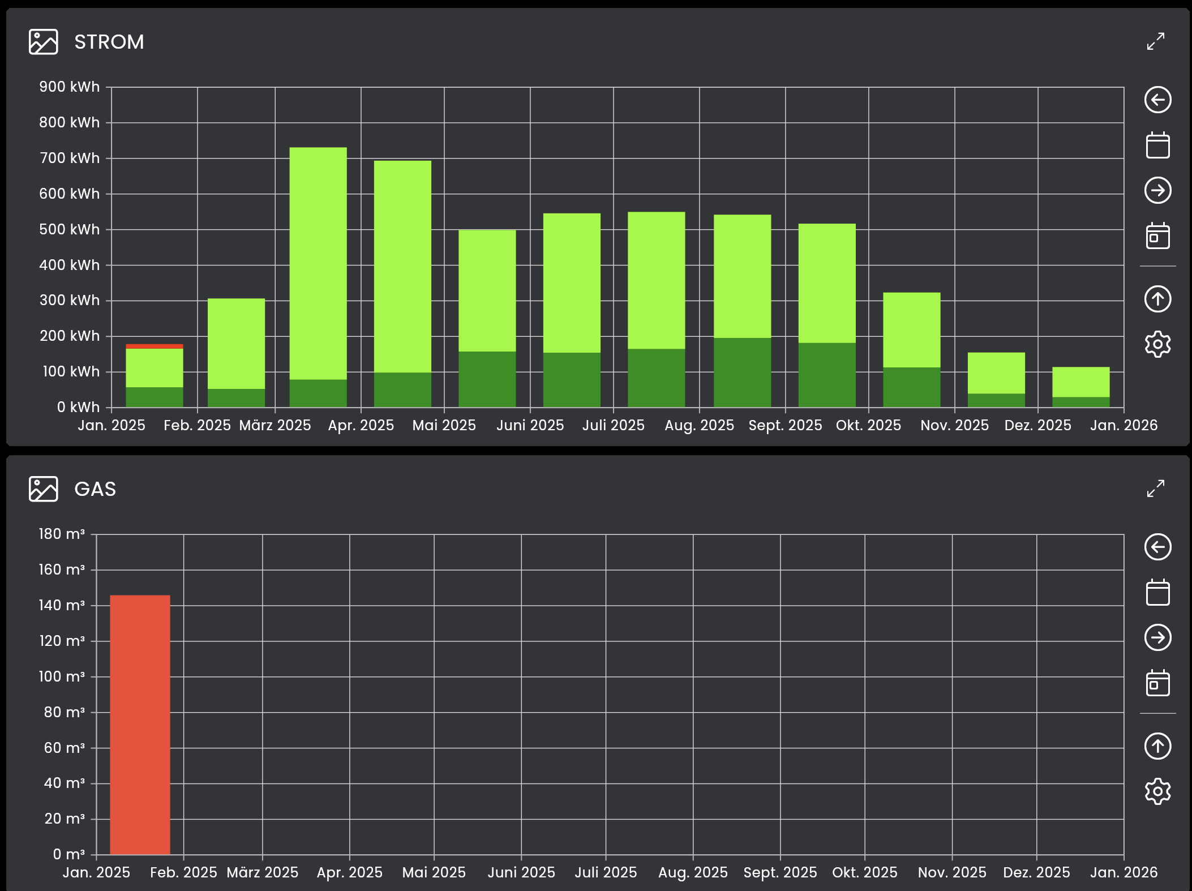Viewport: 1192px width, 891px height.
Task: Advance GAS chart to next period
Action: (x=1157, y=637)
